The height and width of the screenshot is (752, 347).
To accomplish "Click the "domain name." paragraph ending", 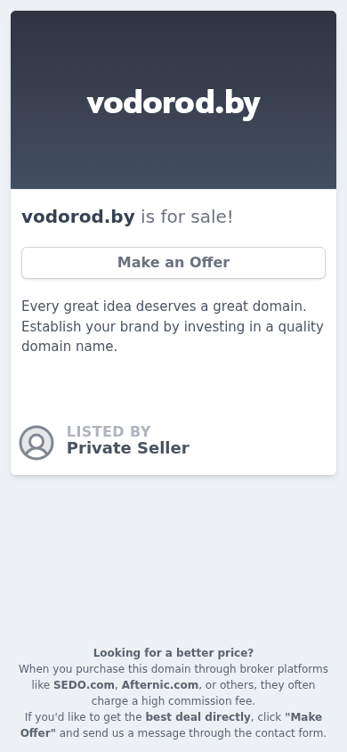I will [69, 347].
